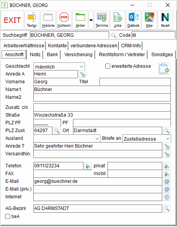Click the PLZ Zust. search magnifier
177x227 pixels.
(57, 131)
